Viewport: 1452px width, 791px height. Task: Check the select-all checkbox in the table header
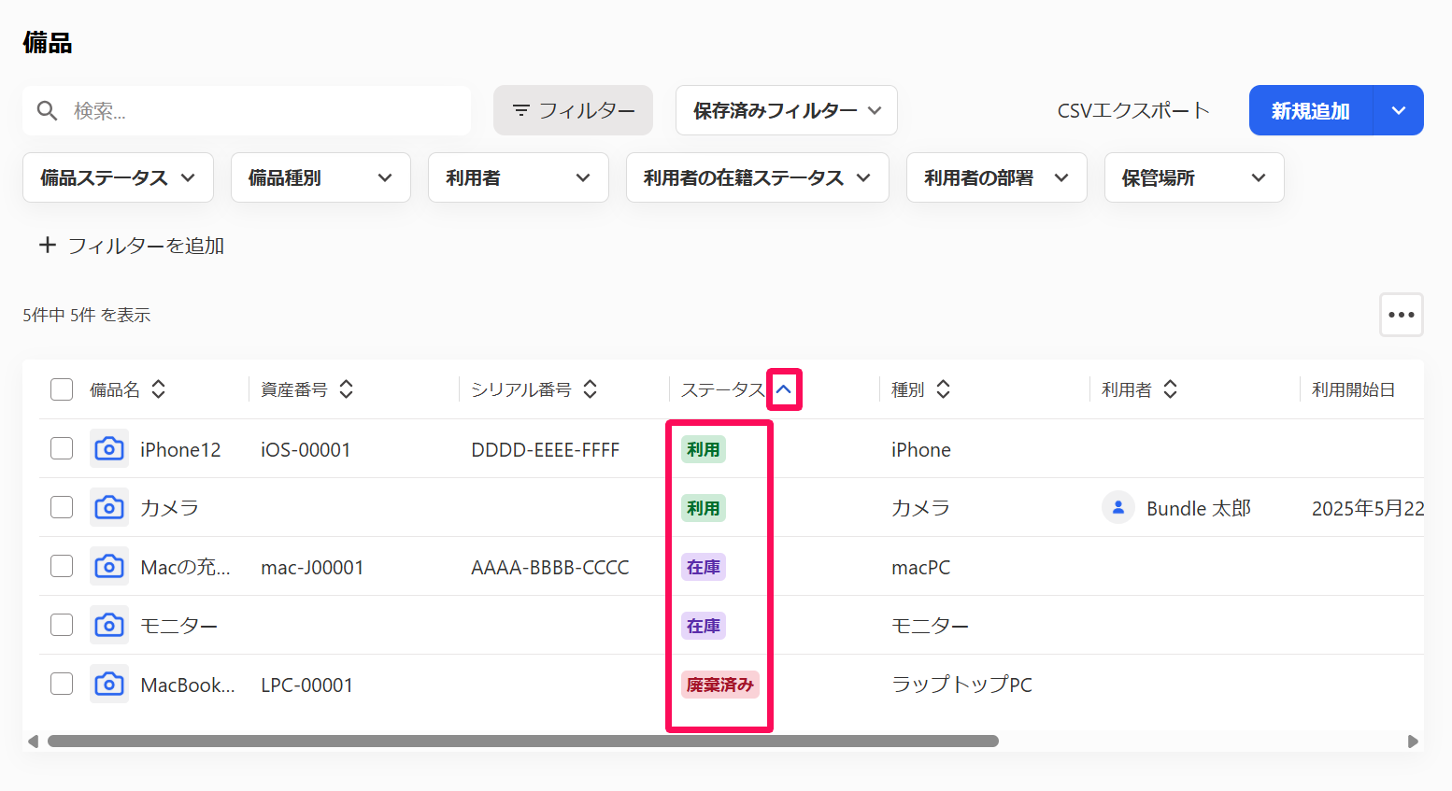(x=61, y=388)
